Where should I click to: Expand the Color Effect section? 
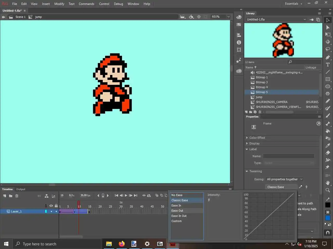pos(257,138)
